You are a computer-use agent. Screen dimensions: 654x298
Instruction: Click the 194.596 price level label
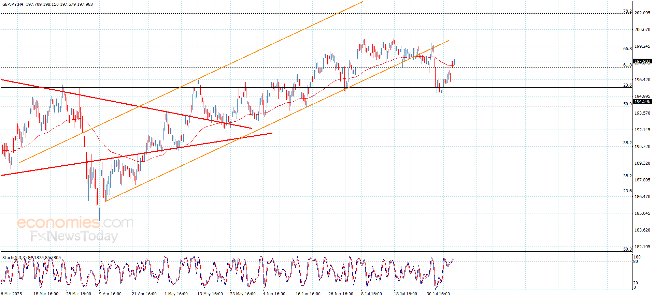point(642,102)
